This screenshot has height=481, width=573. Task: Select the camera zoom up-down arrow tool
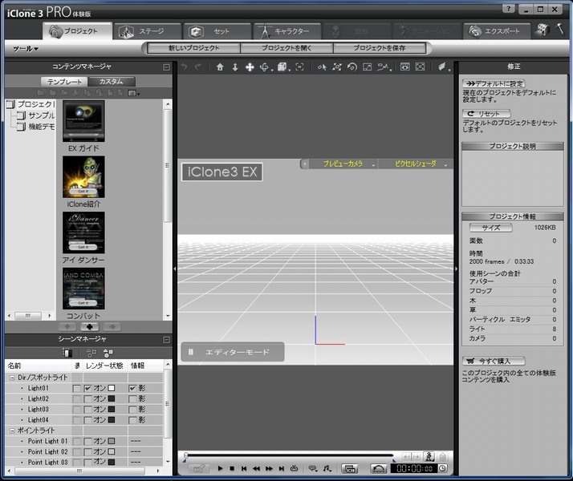(x=235, y=67)
